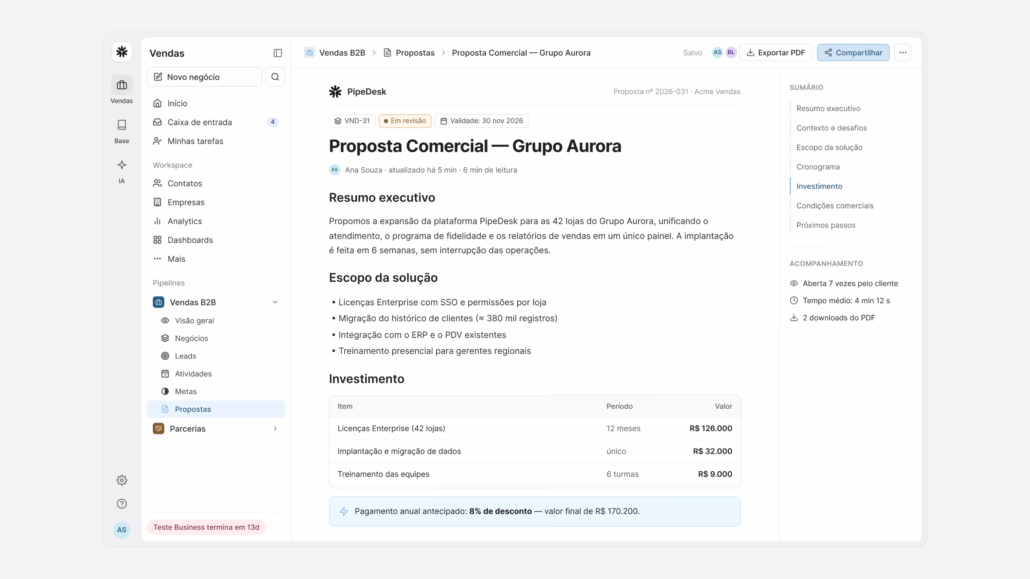Open Dashboards in the sidebar
Screen dimensions: 1030x579
pyautogui.click(x=216, y=240)
